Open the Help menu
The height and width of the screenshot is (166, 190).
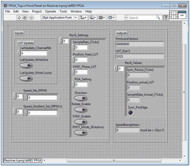(88, 11)
